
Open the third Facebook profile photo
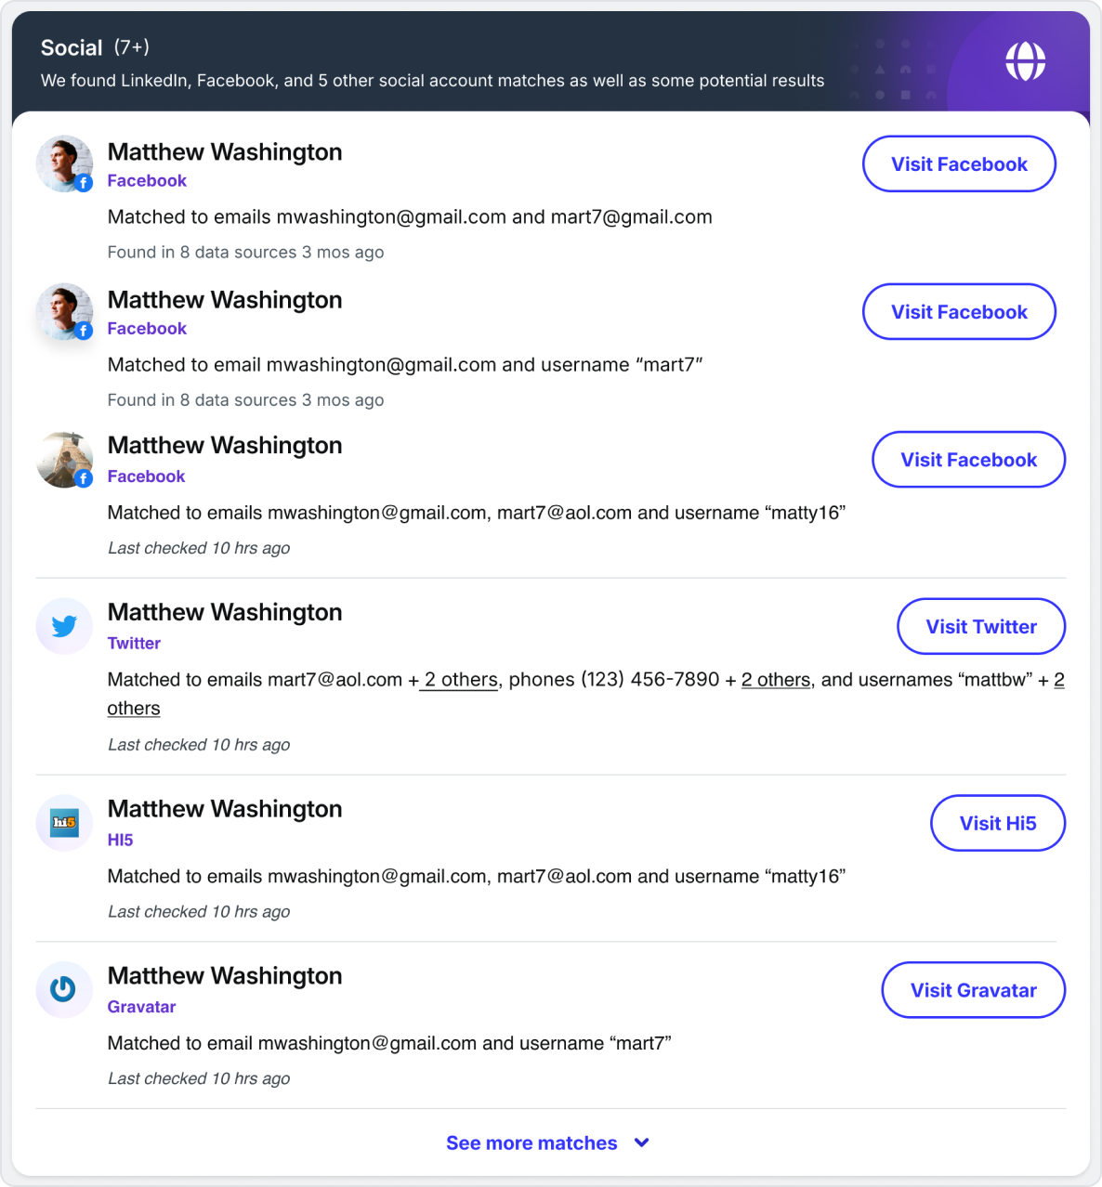pos(64,460)
